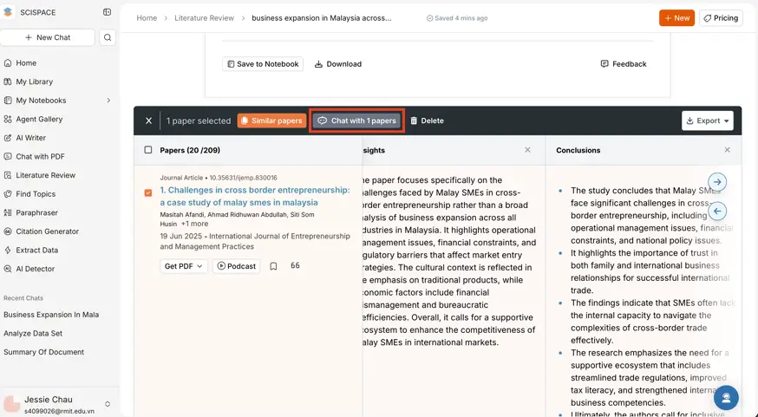Play the paper Podcast
This screenshot has height=417, width=758.
[237, 266]
